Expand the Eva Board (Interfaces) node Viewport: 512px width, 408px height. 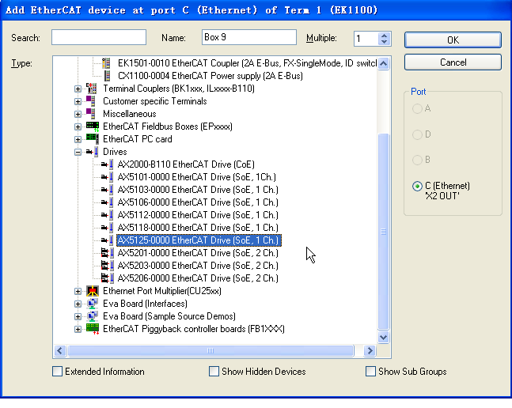(x=78, y=304)
